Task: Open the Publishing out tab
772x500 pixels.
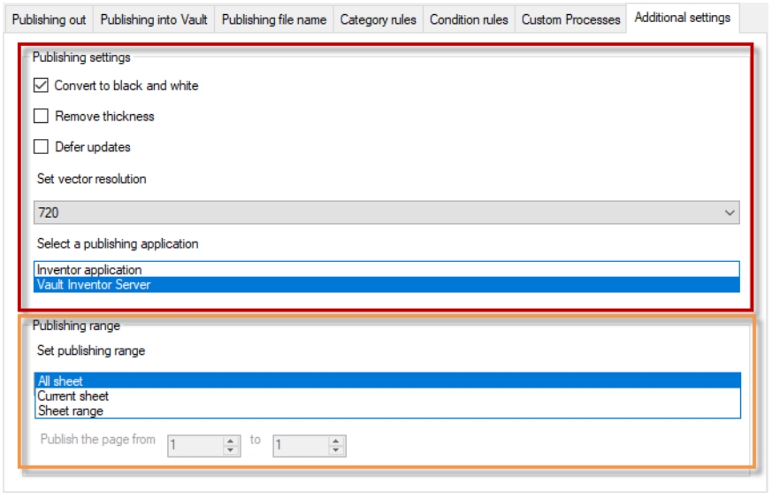Action: (49, 19)
